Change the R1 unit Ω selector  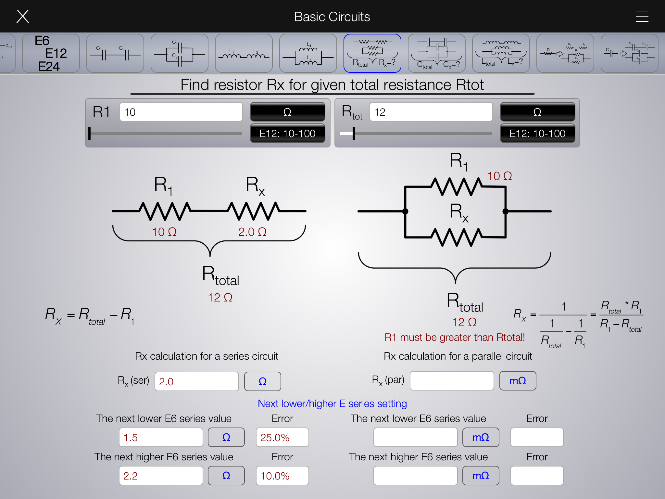(287, 112)
